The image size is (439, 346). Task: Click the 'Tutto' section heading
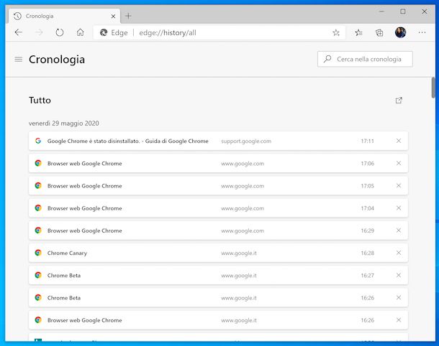point(40,100)
